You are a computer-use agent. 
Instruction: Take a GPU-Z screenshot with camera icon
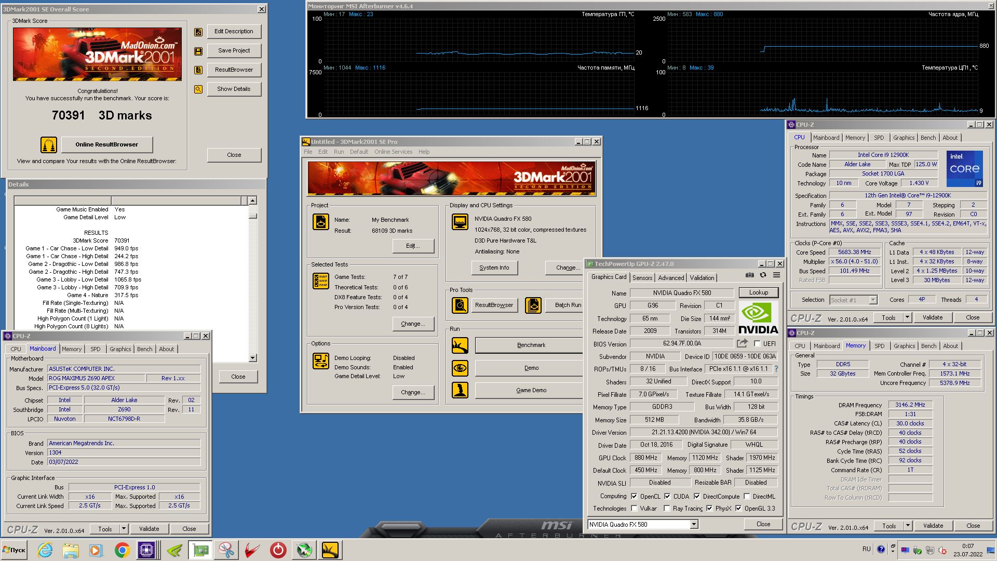749,275
